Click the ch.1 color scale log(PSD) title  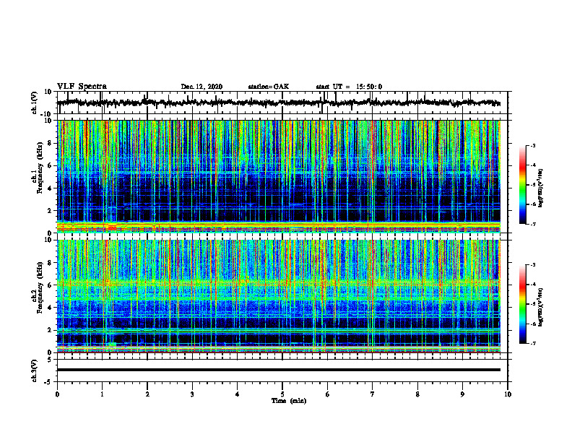tap(541, 188)
